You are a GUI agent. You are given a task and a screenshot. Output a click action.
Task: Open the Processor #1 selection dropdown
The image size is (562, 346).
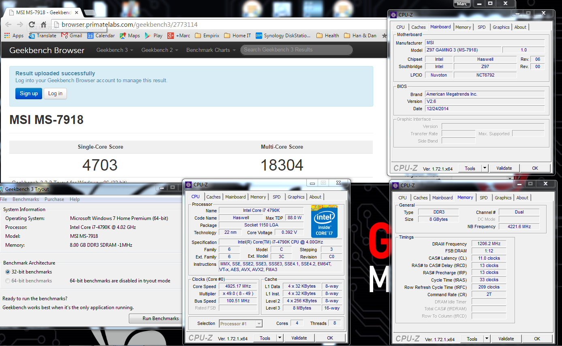click(x=241, y=323)
